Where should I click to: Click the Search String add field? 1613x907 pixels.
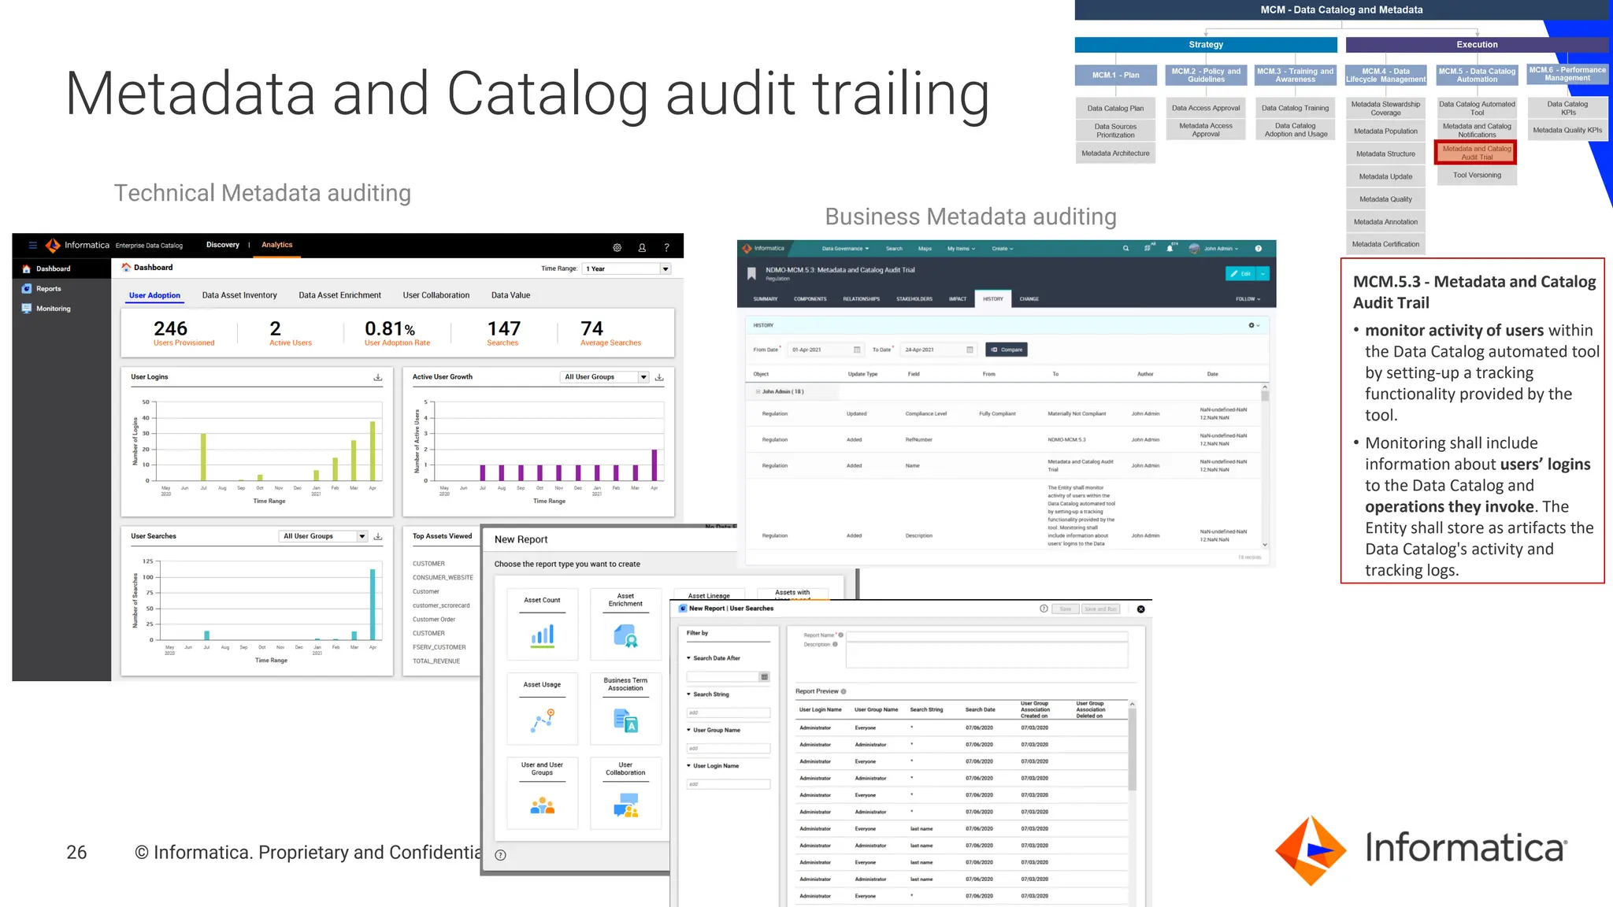tap(729, 713)
